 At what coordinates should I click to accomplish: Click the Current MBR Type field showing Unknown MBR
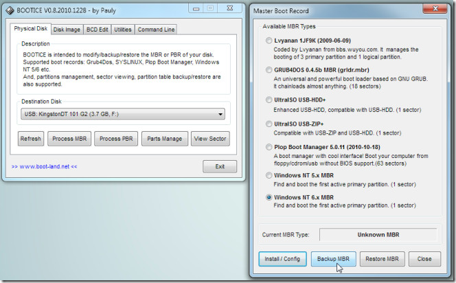[378, 235]
